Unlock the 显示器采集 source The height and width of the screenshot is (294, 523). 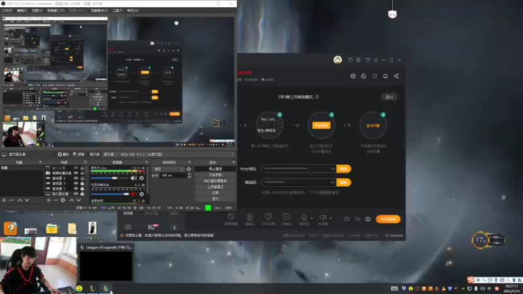[82, 193]
